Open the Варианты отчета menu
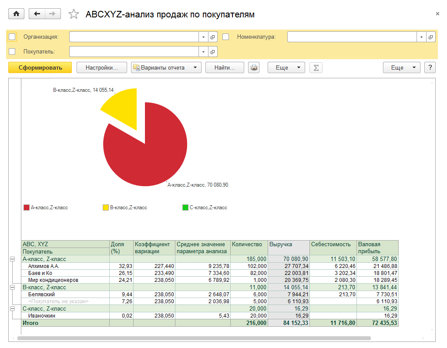 166,67
